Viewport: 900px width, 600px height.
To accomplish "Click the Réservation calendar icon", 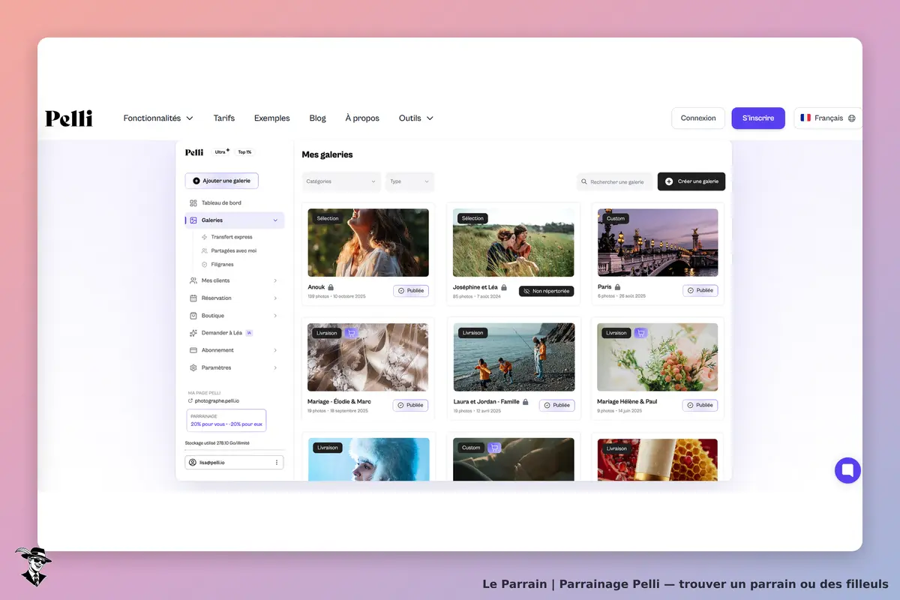I will [193, 298].
